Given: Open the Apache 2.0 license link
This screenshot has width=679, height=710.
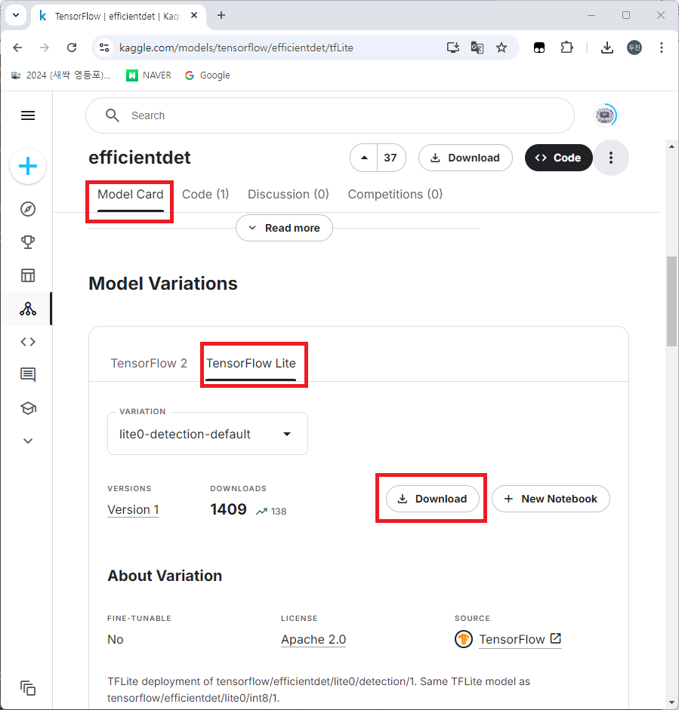Looking at the screenshot, I should [x=313, y=639].
